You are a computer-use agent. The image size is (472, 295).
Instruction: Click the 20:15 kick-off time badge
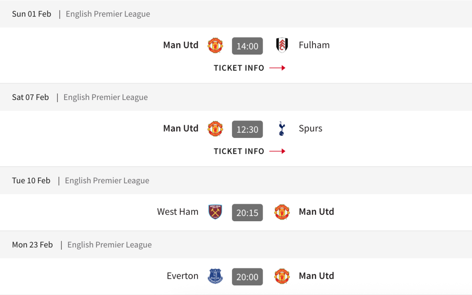click(247, 213)
